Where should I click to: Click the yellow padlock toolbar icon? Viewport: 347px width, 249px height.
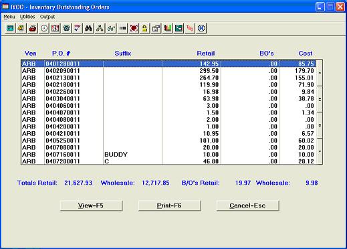145,28
